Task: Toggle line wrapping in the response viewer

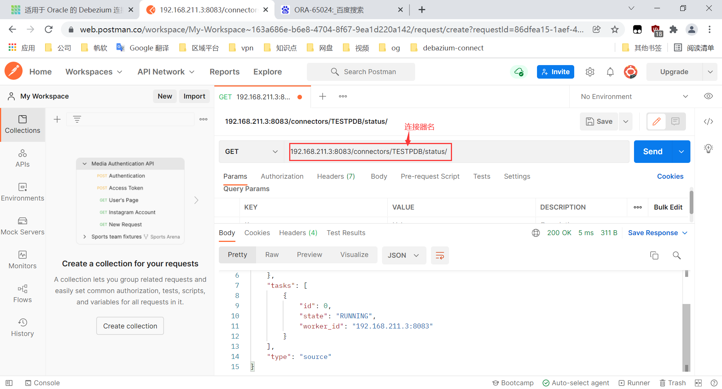Action: (440, 255)
